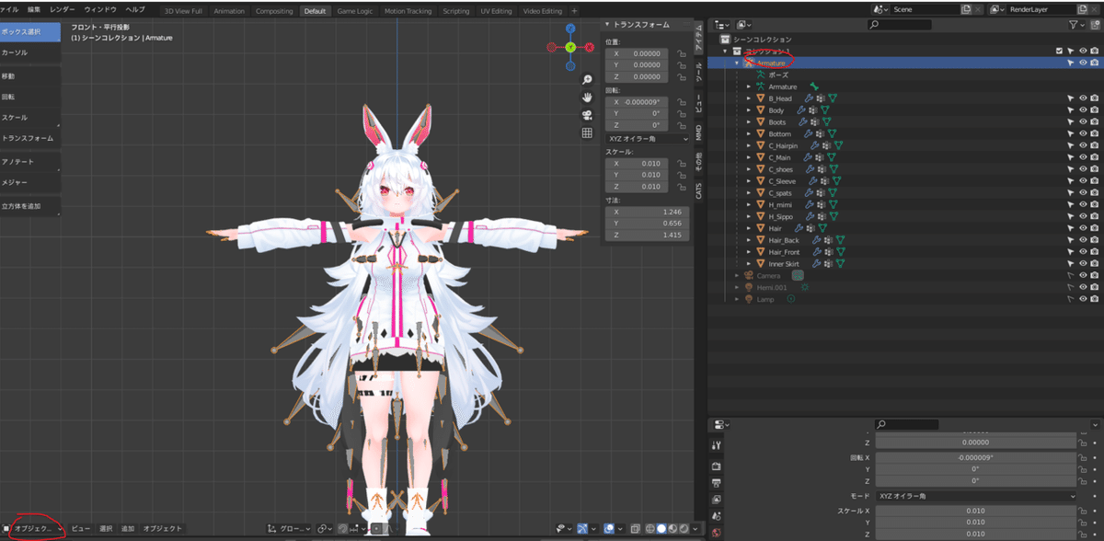Click the Scale X value slider in sidebar
The height and width of the screenshot is (541, 1104).
638,163
